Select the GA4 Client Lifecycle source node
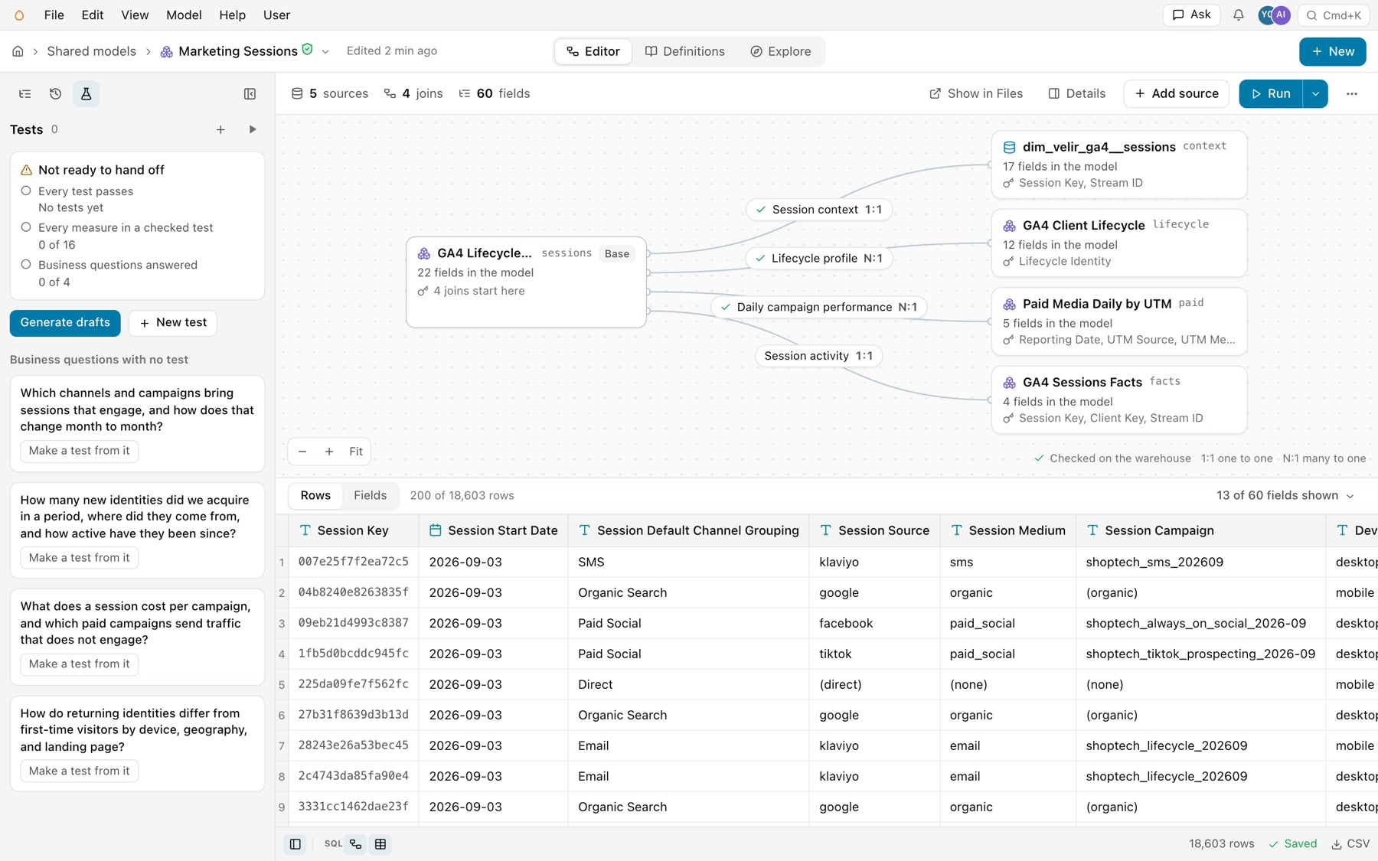The height and width of the screenshot is (861, 1378). pos(1119,243)
